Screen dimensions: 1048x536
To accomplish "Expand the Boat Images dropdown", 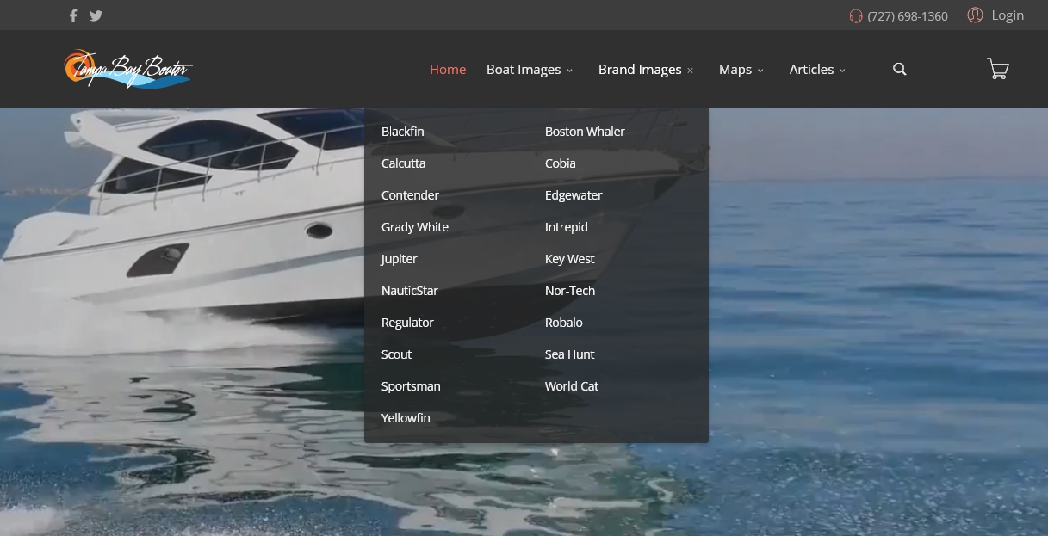I will (x=529, y=70).
